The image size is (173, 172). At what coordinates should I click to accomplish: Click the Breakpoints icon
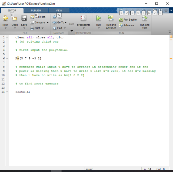coord(83,18)
